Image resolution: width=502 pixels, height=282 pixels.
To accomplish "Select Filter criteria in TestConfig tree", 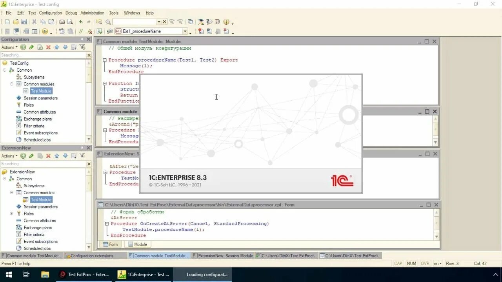I will [x=34, y=126].
